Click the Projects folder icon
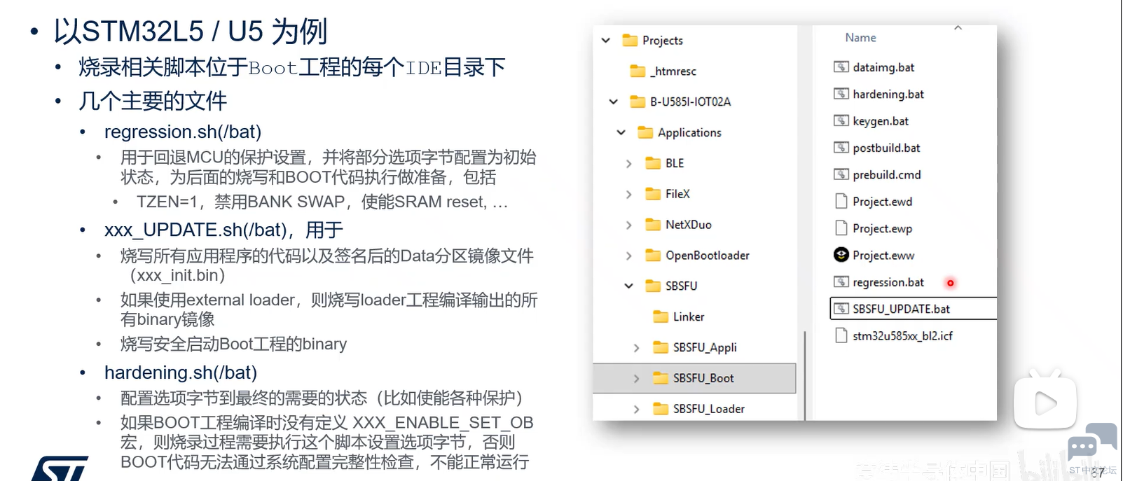The width and height of the screenshot is (1123, 481). coord(630,40)
